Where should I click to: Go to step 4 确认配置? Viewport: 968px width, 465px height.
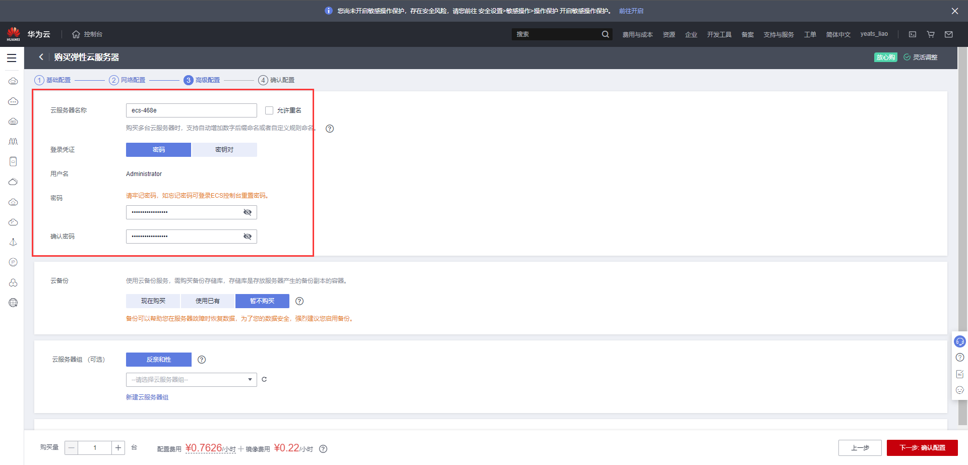(x=276, y=80)
